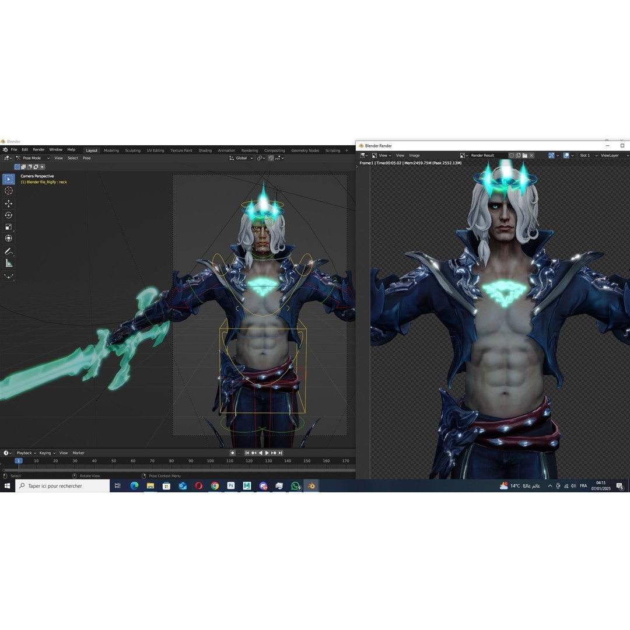
Task: Open the ViewLayer dropdown
Action: point(614,156)
